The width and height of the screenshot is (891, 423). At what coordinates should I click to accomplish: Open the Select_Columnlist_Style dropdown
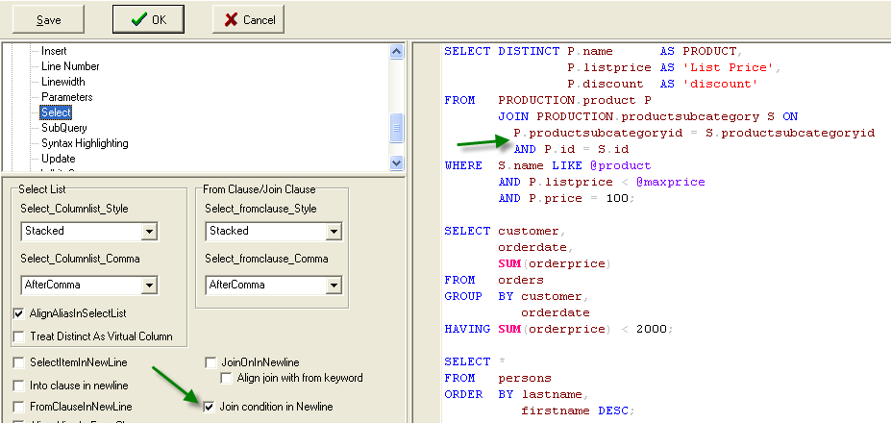tap(149, 232)
